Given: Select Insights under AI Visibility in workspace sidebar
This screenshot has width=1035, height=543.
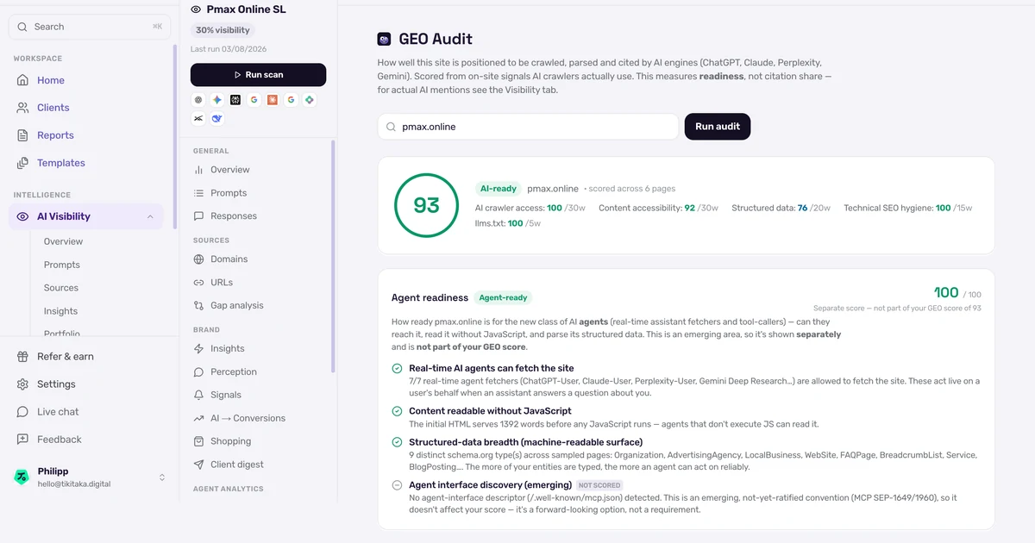Looking at the screenshot, I should pos(60,311).
